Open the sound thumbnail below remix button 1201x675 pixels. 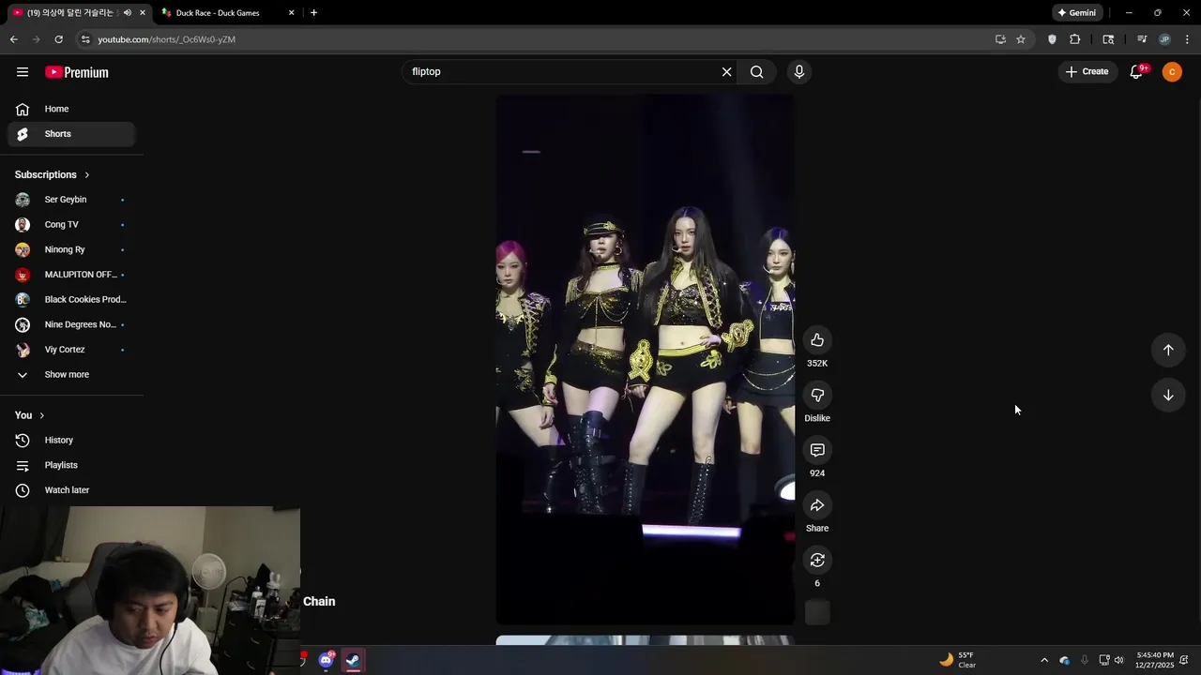tap(817, 613)
